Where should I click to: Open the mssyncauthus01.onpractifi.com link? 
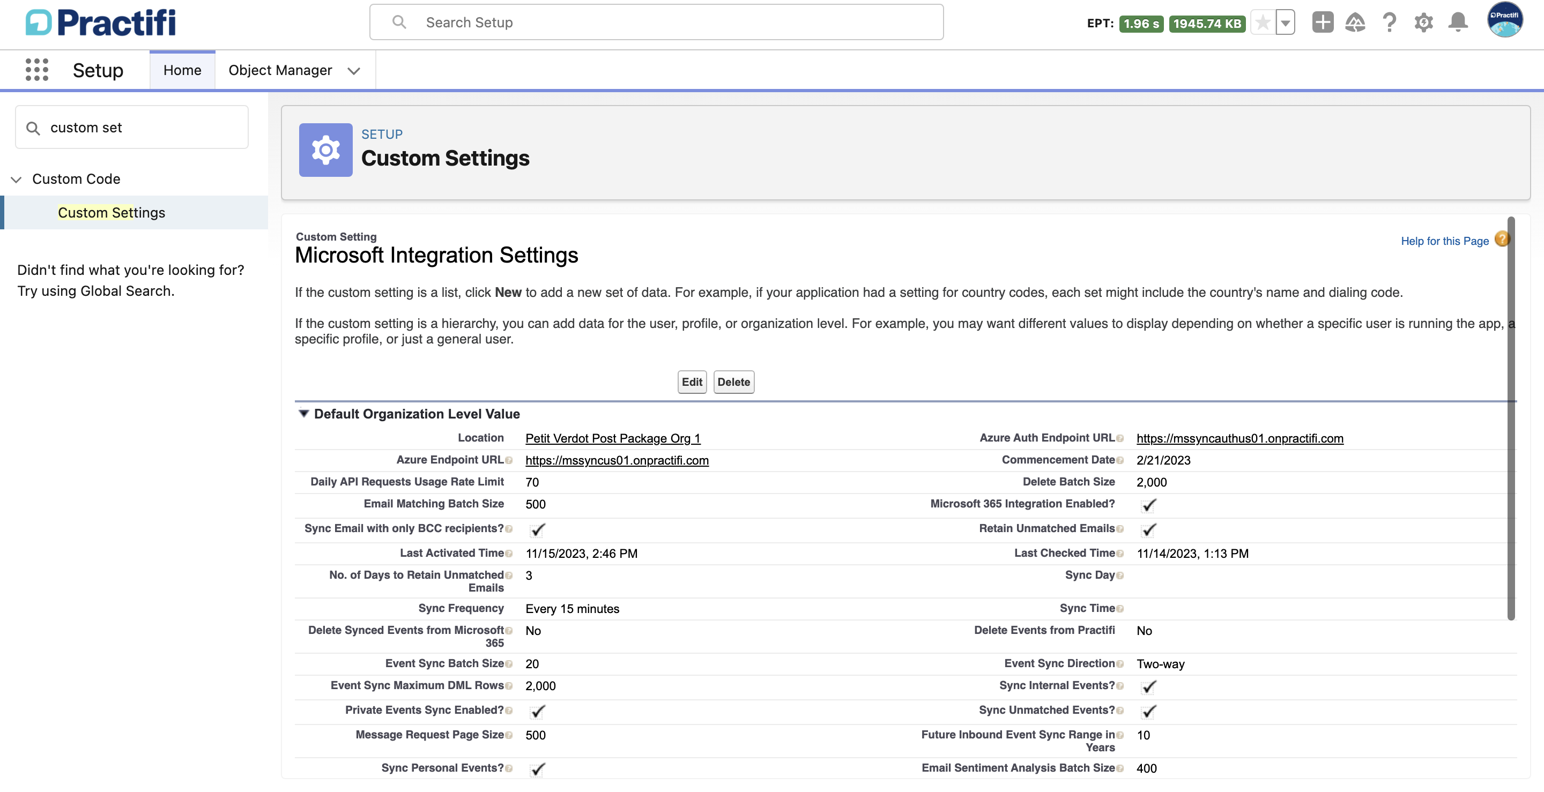coord(1239,438)
